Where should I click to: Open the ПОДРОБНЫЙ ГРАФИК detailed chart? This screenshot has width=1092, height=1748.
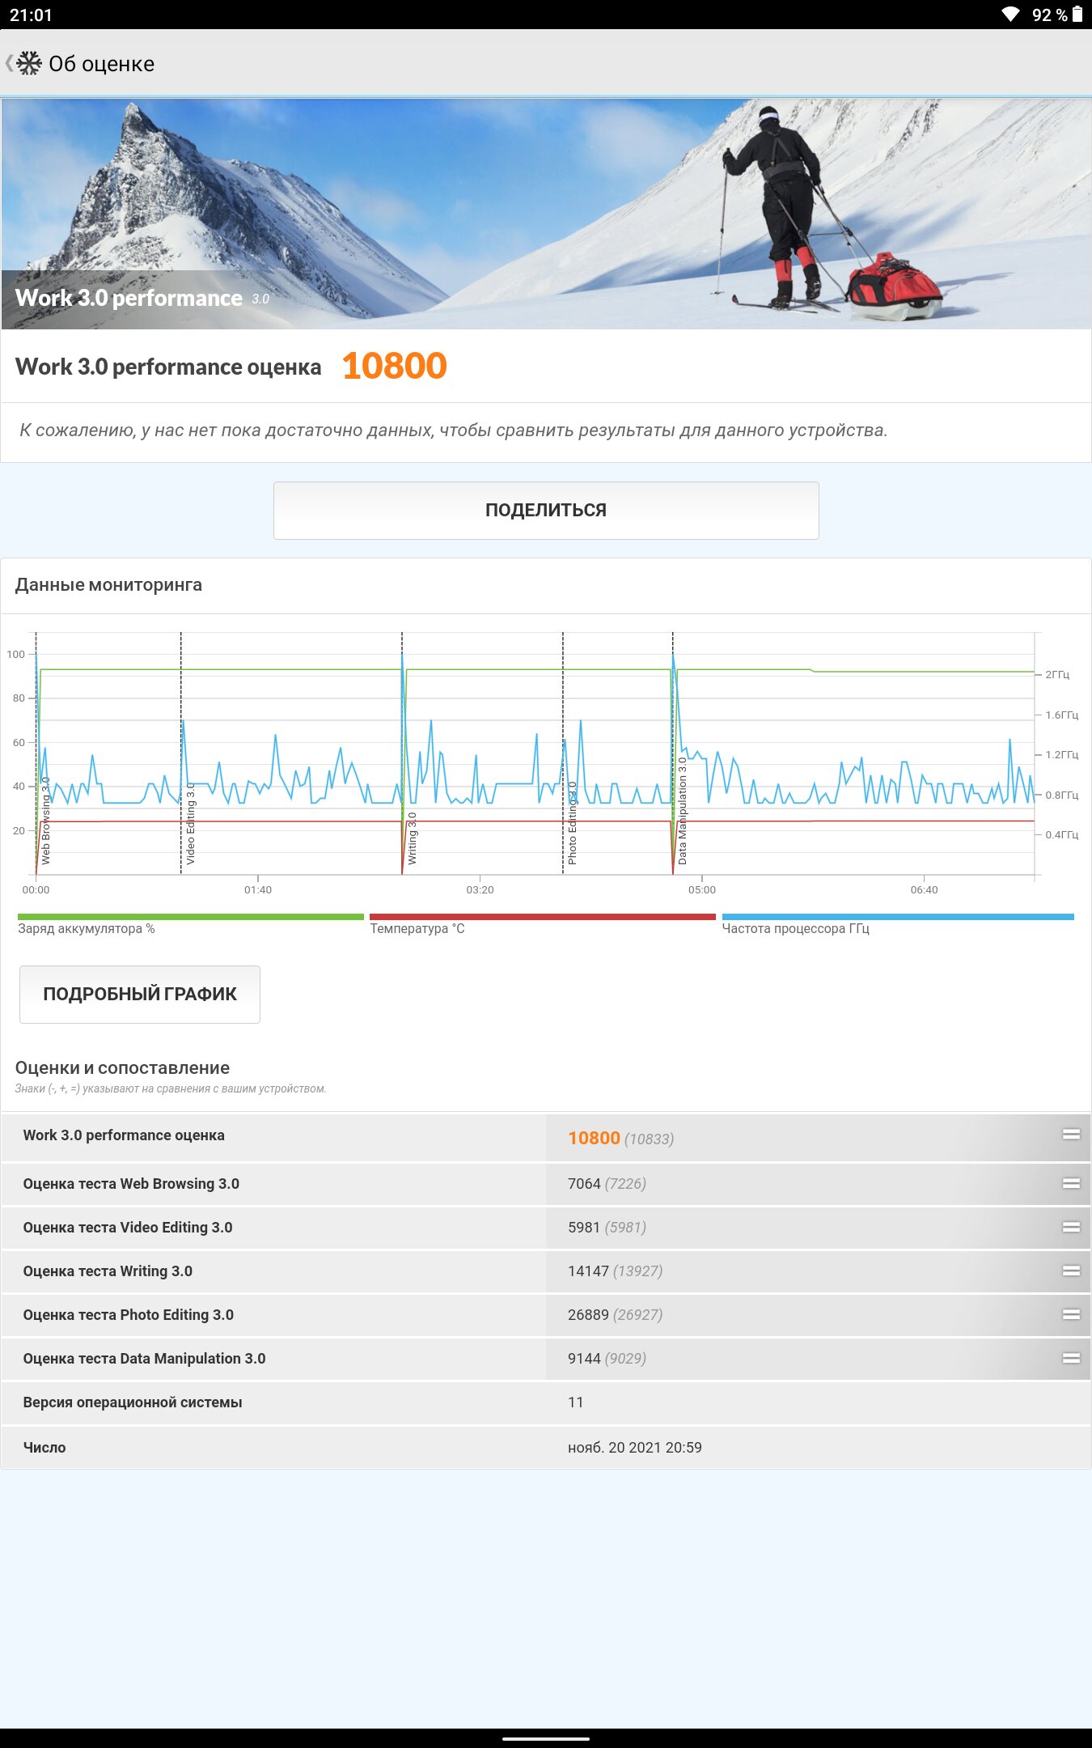point(140,994)
